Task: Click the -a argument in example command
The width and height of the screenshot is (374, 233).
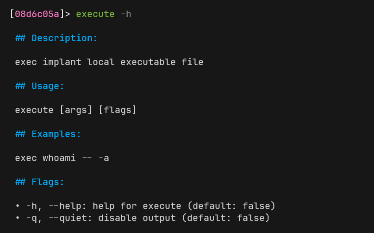Action: [104, 158]
